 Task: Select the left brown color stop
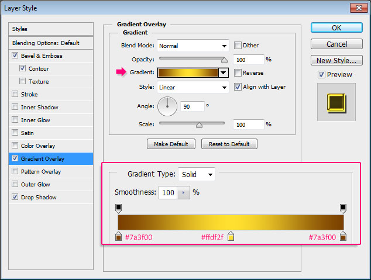119,236
